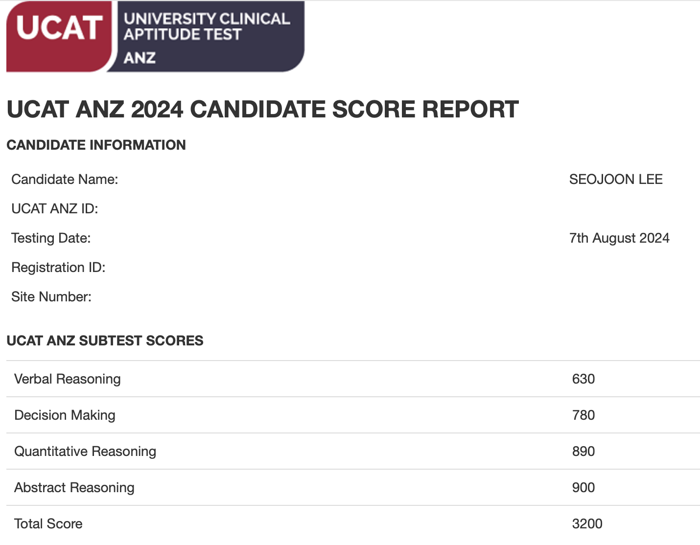Select the Verbal Reasoning score 630
Screen dimensions: 700x545
coord(583,379)
